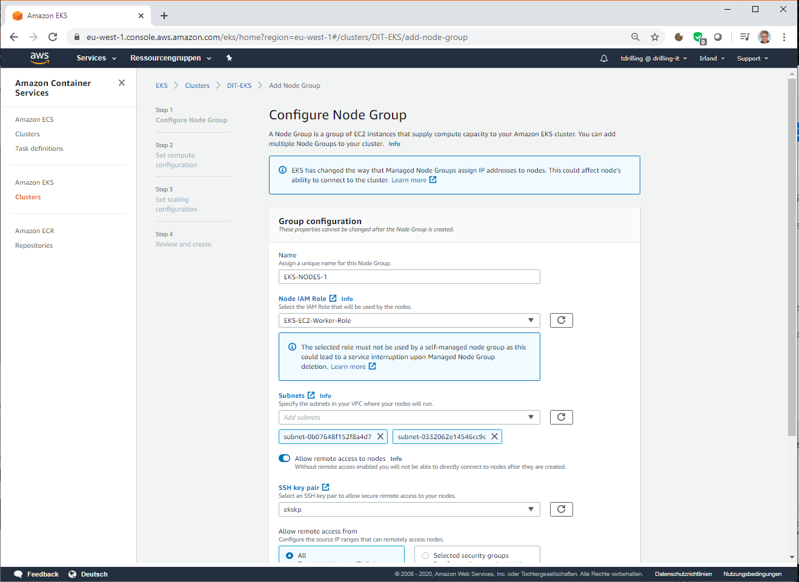Open a new browser tab
This screenshot has width=799, height=582.
164,16
